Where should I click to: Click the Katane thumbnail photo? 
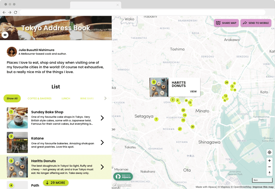pyautogui.click(x=18, y=142)
